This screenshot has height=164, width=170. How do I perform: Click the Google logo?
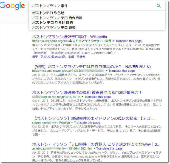pyautogui.click(x=12, y=6)
